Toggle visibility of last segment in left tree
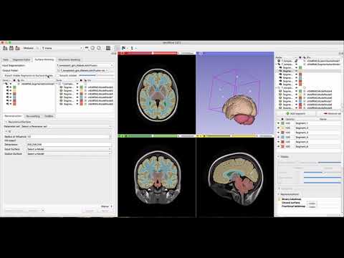The image size is (344, 258). [x=11, y=104]
